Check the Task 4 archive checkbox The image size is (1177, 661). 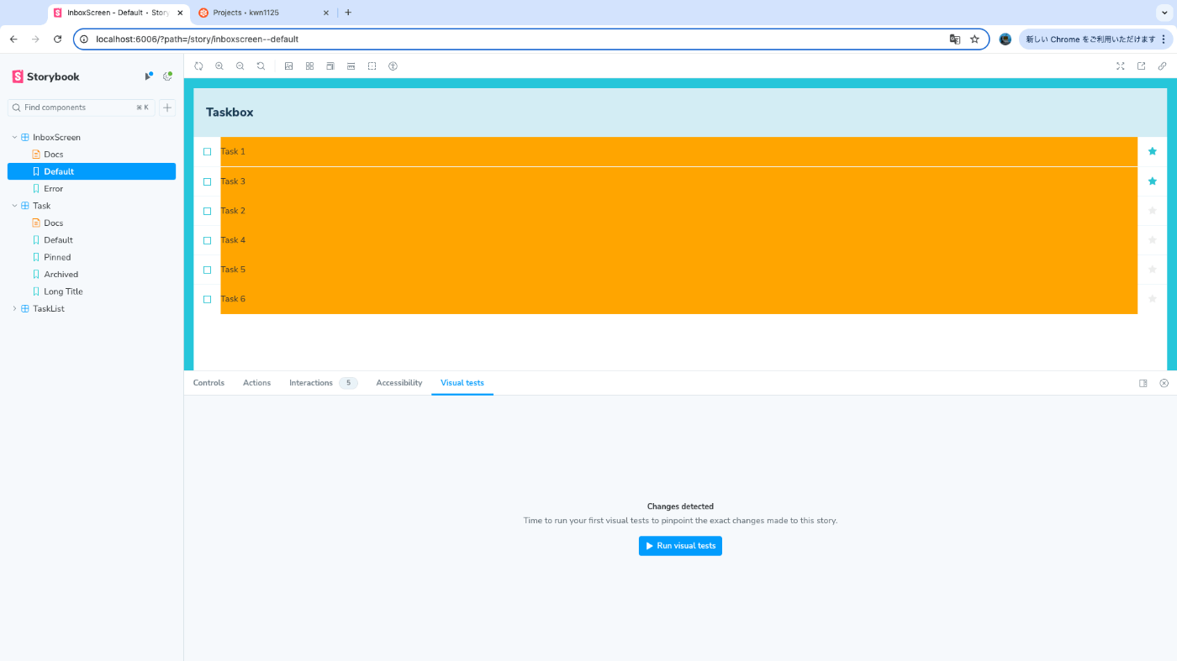coord(208,240)
